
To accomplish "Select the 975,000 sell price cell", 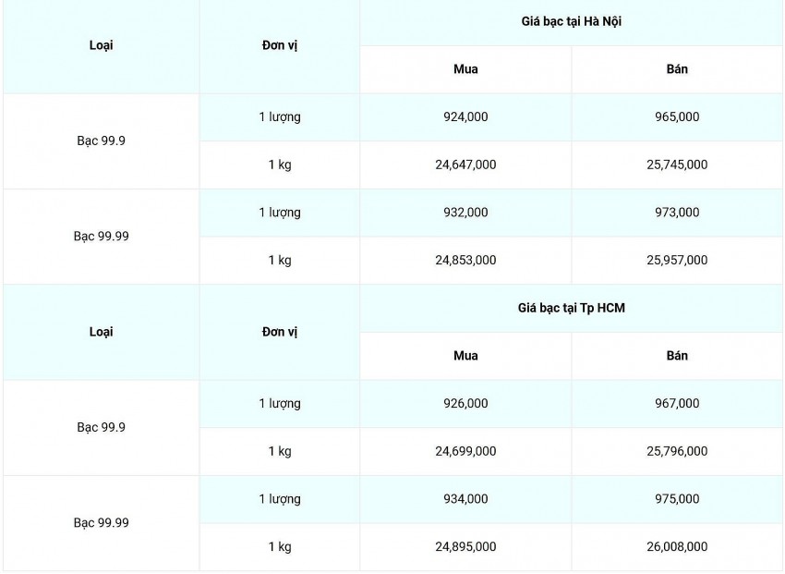I will [677, 499].
